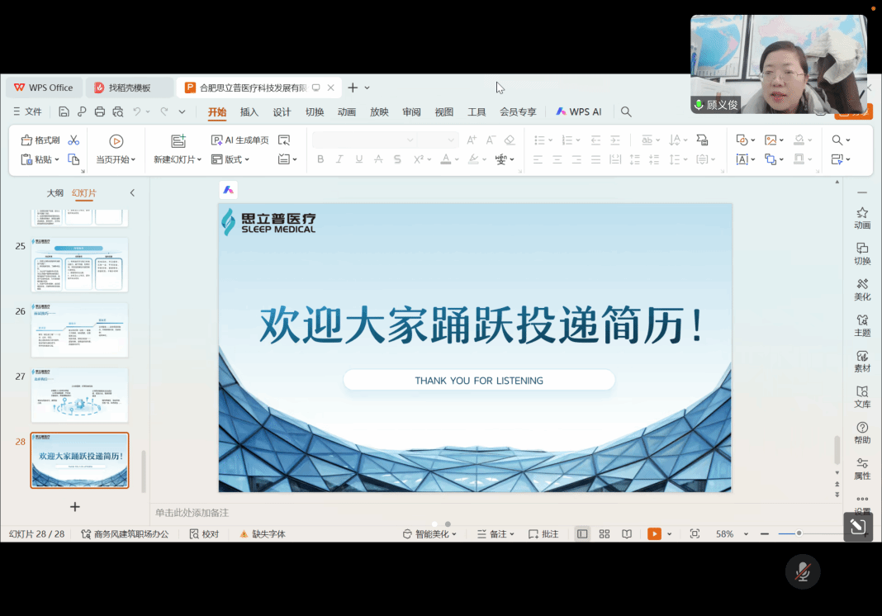Click the 帮助 help sidebar icon

pos(862,433)
